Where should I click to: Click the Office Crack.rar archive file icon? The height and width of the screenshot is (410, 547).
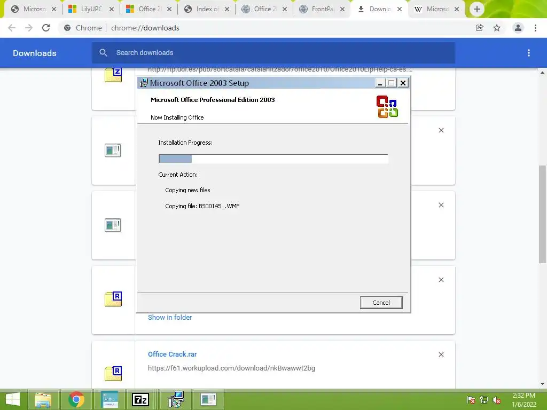[113, 373]
